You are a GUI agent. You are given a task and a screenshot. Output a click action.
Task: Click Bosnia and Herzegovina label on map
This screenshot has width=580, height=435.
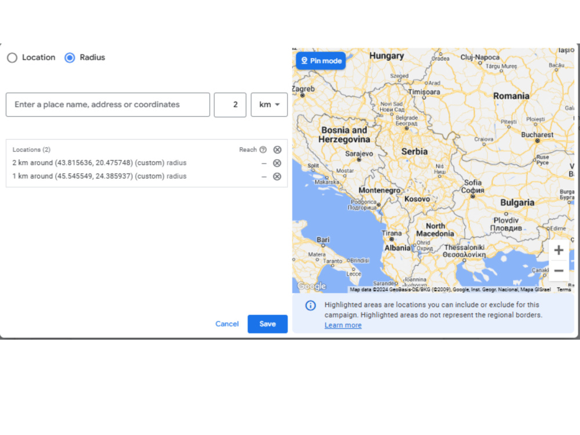[x=344, y=135]
